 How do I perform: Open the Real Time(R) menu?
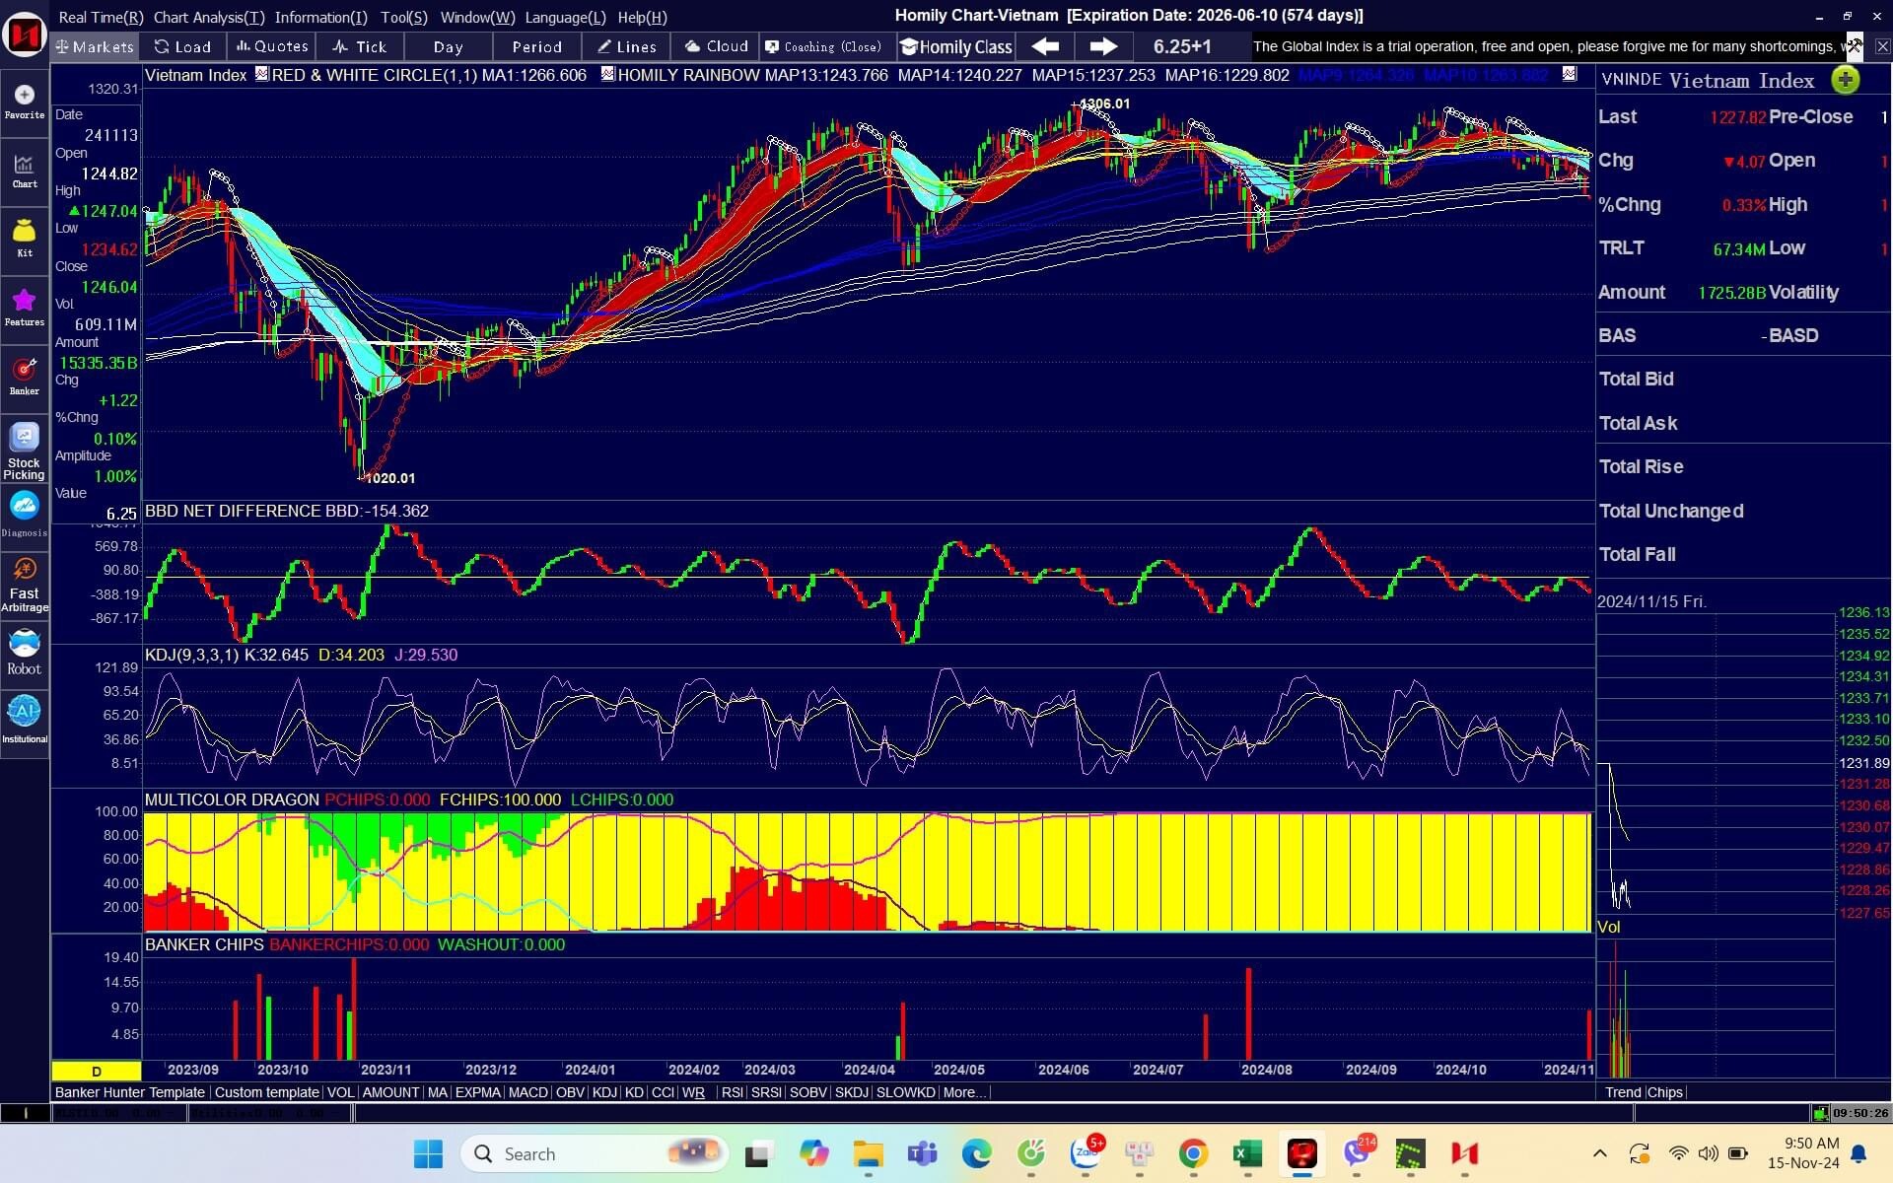[x=101, y=17]
